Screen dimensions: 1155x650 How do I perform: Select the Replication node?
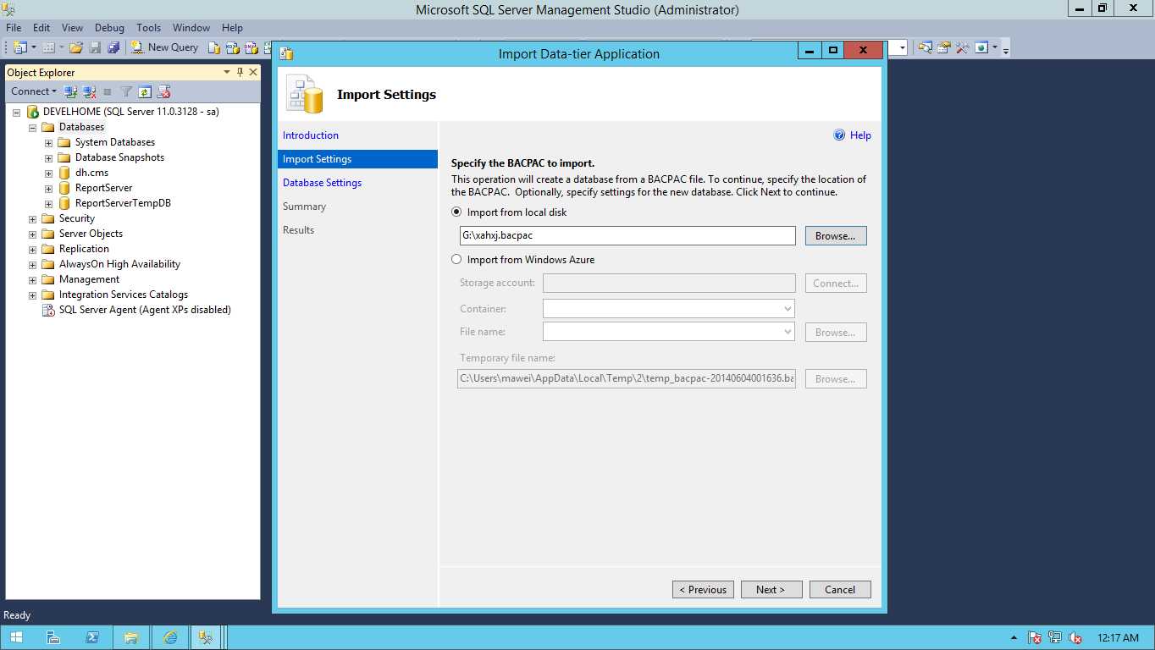coord(84,249)
